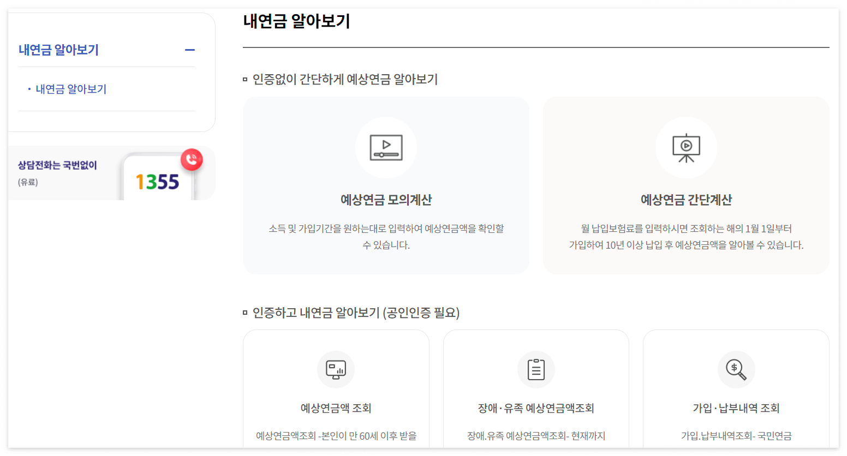Click the 예상연금 간단계산 presentation-board icon
This screenshot has height=456, width=847.
686,147
